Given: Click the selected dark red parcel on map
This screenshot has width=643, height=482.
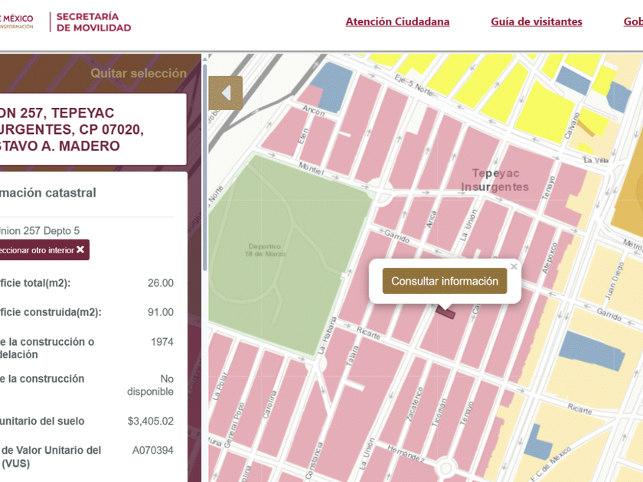Looking at the screenshot, I should point(446,312).
